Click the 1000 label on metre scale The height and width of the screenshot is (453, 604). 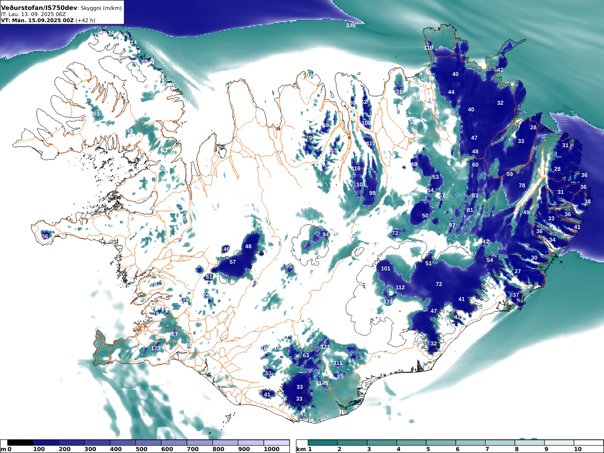[271, 449]
